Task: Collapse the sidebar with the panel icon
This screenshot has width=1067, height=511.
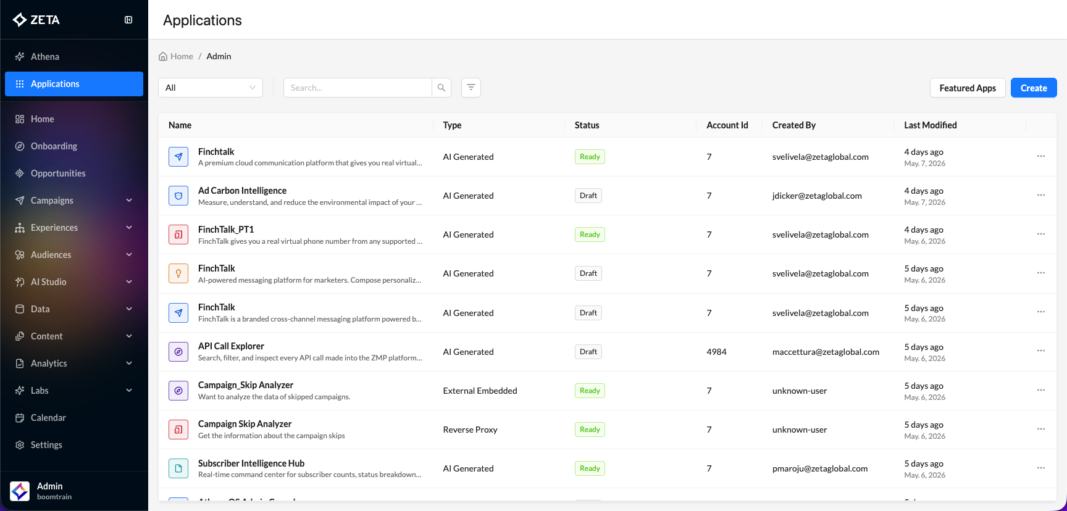Action: click(x=128, y=20)
